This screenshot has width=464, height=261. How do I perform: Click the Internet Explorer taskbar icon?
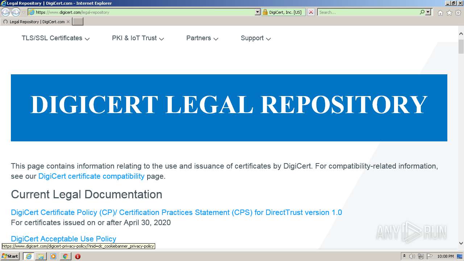[29, 256]
